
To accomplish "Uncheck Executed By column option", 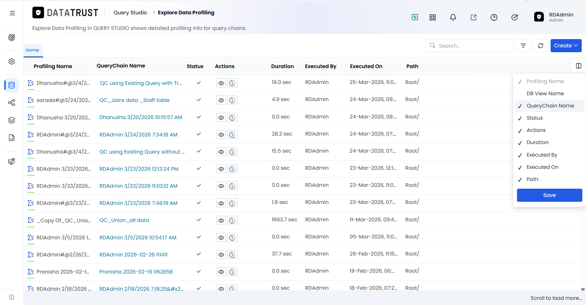I will [550, 155].
